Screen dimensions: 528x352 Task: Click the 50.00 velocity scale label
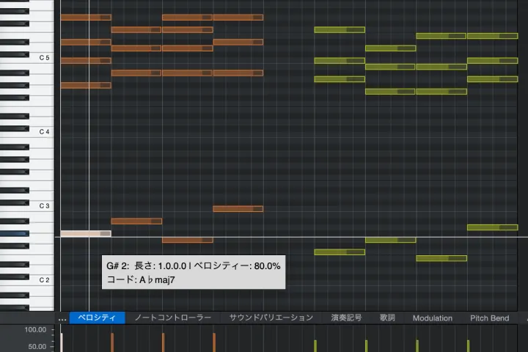tap(37, 346)
